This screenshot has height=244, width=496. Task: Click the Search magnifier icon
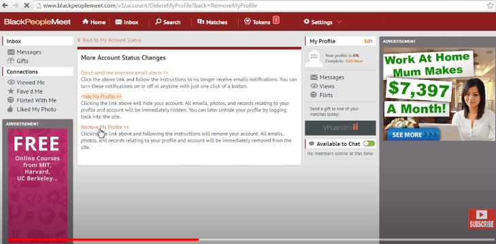(x=158, y=22)
